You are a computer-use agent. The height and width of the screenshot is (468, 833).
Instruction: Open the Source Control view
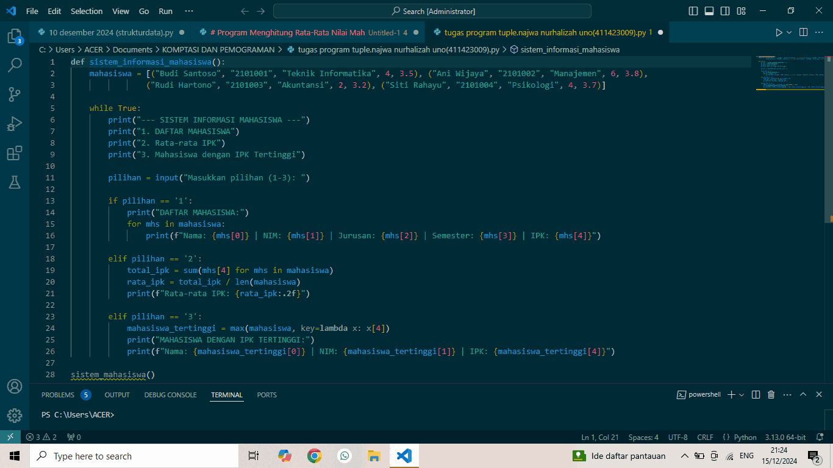(15, 94)
